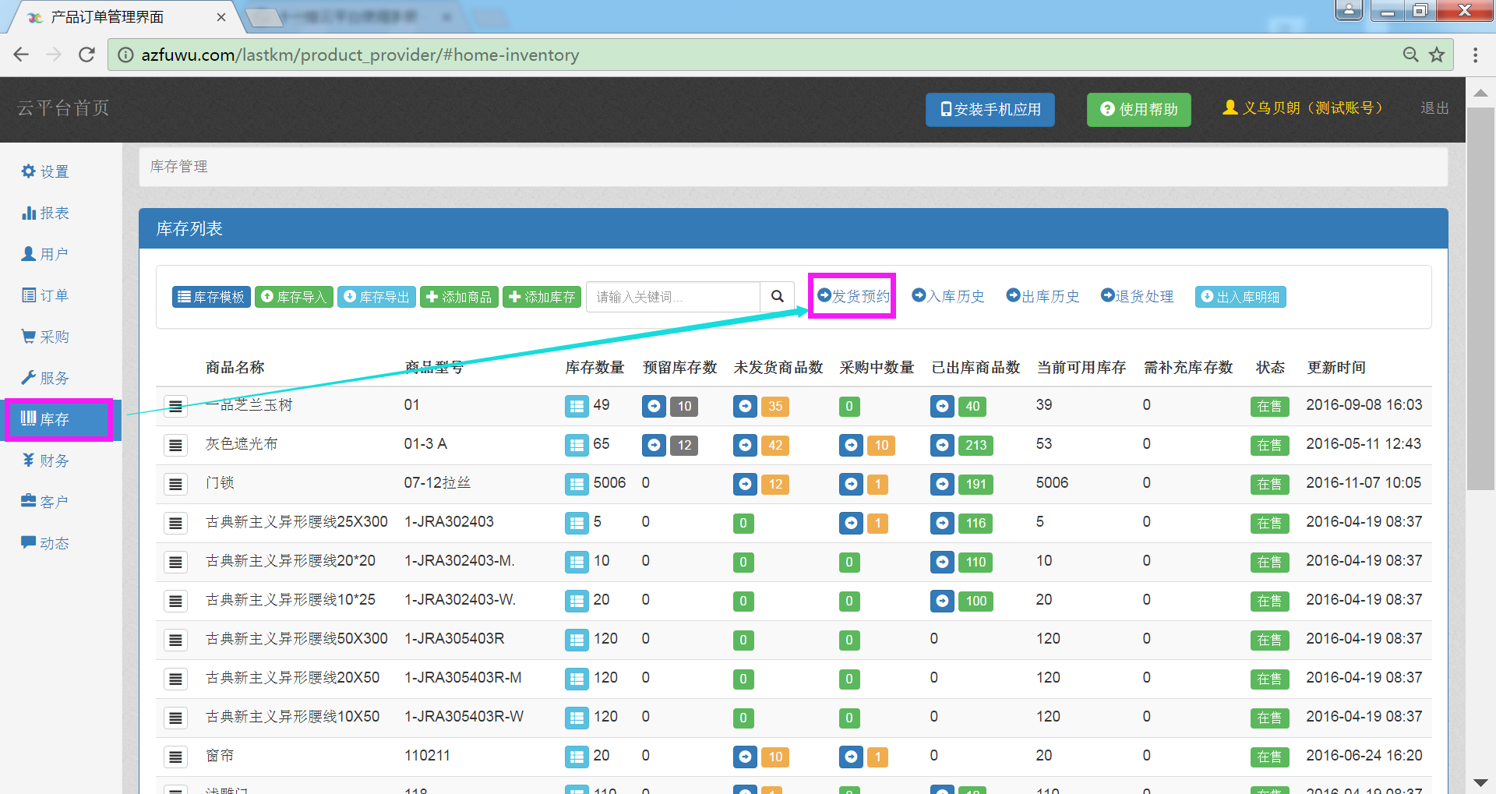Click the 添加商品 button
This screenshot has height=794, width=1496.
pos(459,297)
